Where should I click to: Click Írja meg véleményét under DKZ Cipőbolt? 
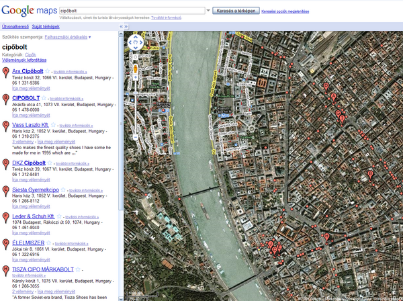[x=31, y=179]
